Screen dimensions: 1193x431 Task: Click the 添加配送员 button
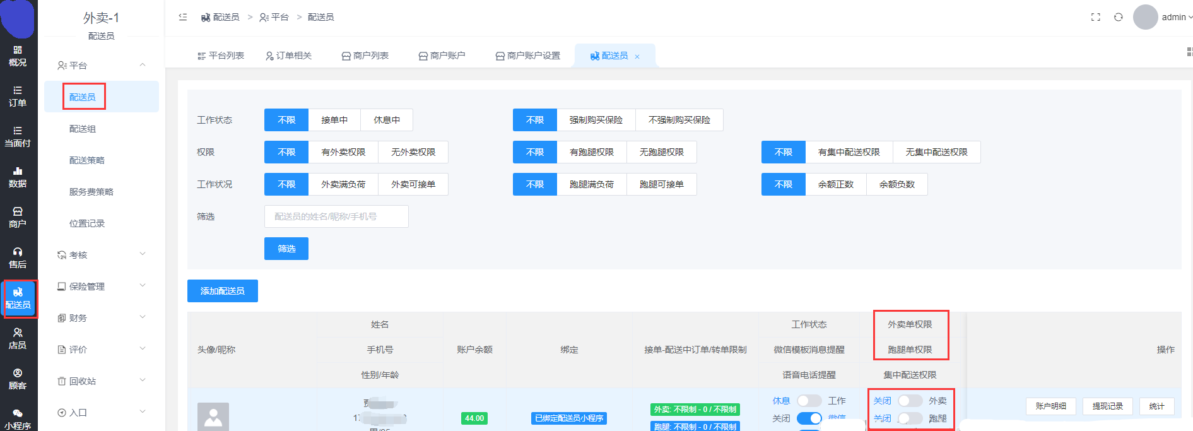click(222, 291)
